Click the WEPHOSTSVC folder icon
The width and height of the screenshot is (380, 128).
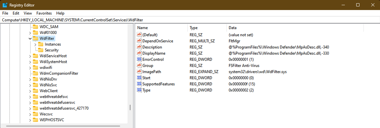click(x=35, y=120)
